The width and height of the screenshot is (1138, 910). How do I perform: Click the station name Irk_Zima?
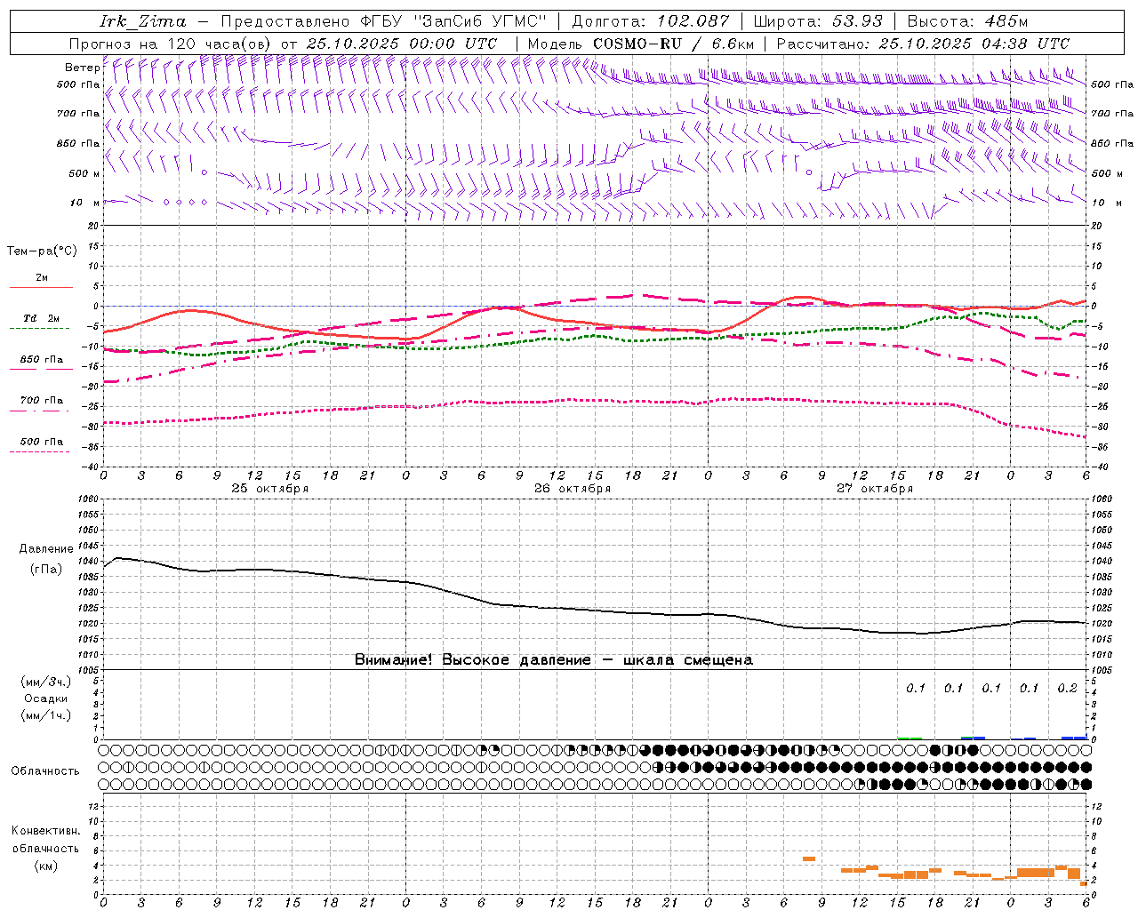pos(143,21)
